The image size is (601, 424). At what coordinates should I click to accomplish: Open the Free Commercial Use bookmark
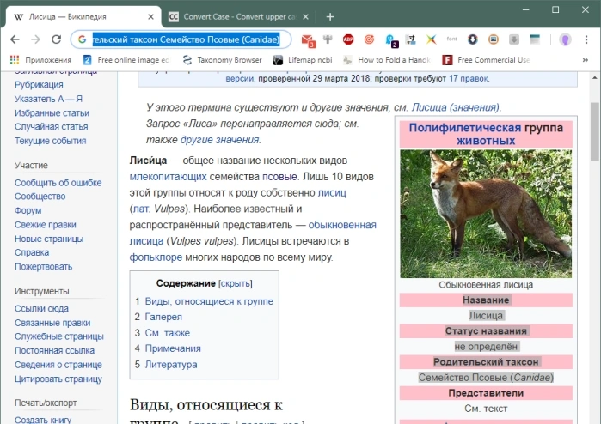(x=486, y=60)
